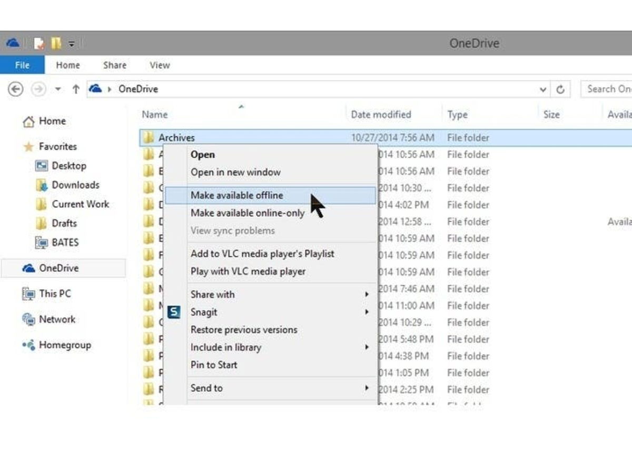Choose Open from the context menu
The image size is (632, 451).
click(203, 155)
